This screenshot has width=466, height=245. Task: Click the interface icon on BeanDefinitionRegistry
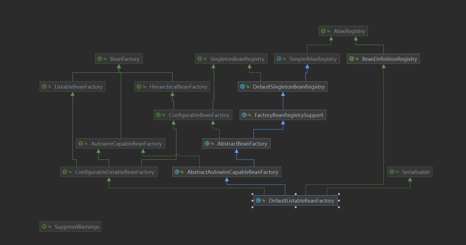point(352,59)
